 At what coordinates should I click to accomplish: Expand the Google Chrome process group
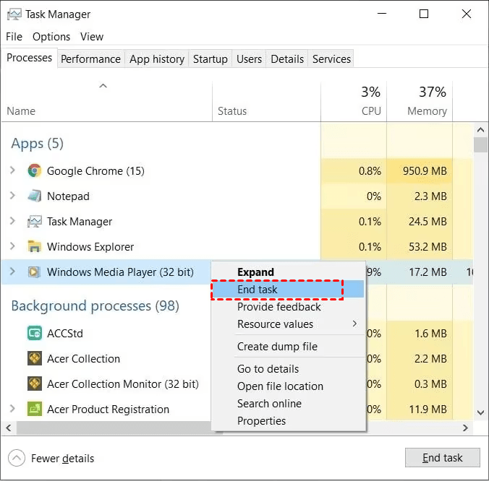(x=12, y=171)
